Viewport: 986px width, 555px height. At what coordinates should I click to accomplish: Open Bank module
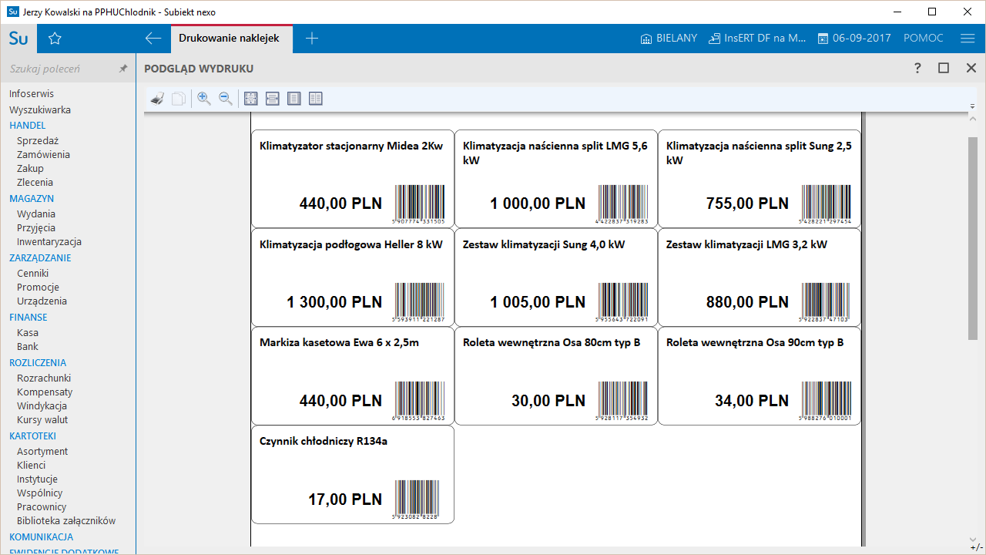pyautogui.click(x=28, y=347)
